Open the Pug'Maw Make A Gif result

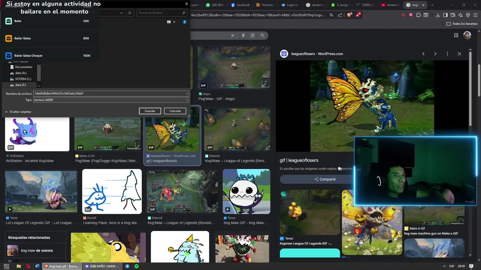point(107,134)
